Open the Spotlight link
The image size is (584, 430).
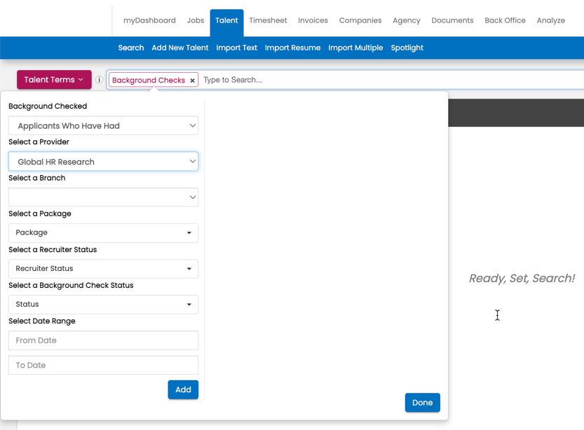click(407, 48)
